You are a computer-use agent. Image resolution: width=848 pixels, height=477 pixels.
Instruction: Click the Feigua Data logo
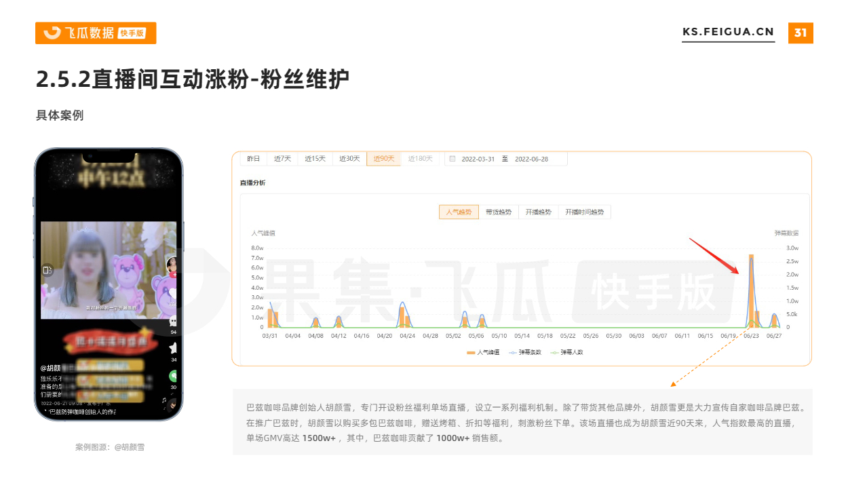pyautogui.click(x=96, y=33)
